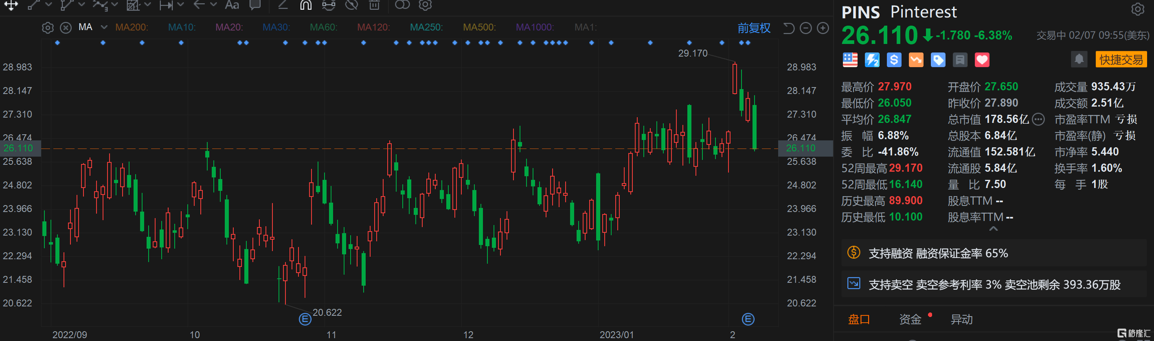This screenshot has width=1154, height=341.
Task: Open quote panel settings gear
Action: [x=1138, y=9]
